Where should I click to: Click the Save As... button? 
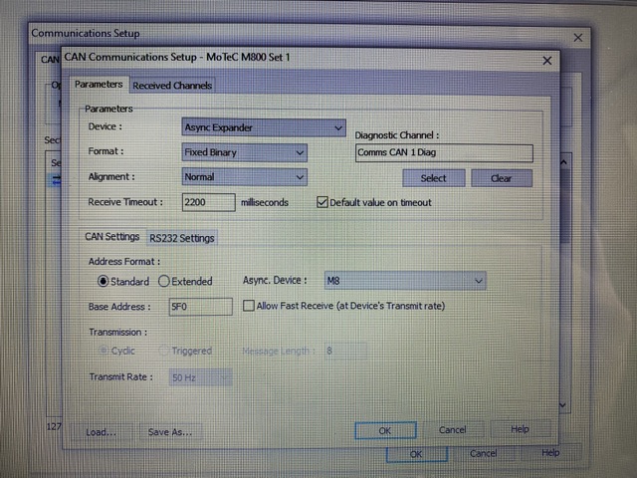170,432
